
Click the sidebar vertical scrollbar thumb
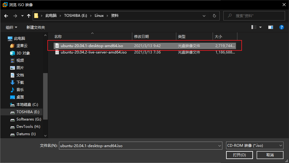coord(45,96)
